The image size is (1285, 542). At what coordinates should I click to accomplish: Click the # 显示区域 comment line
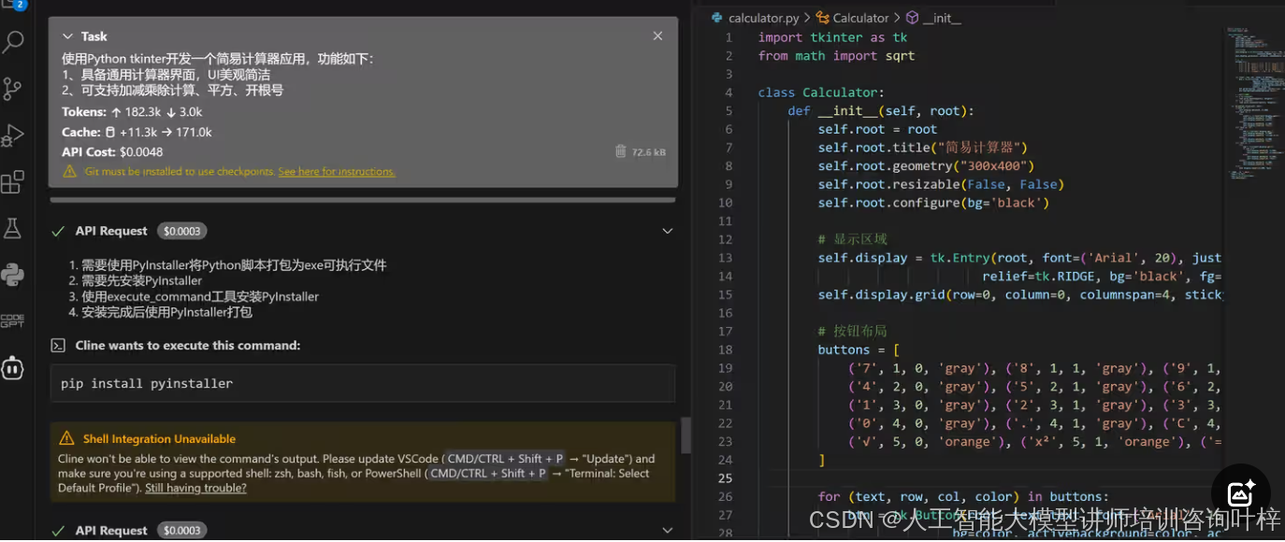click(853, 239)
